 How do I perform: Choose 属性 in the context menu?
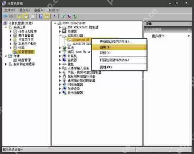click(119, 67)
